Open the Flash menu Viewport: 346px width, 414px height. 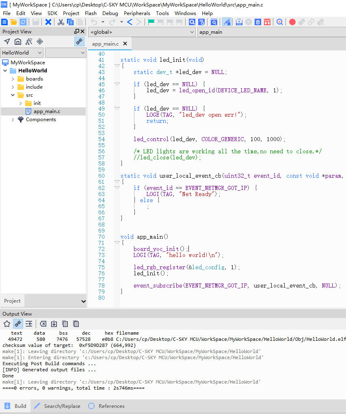pos(91,13)
